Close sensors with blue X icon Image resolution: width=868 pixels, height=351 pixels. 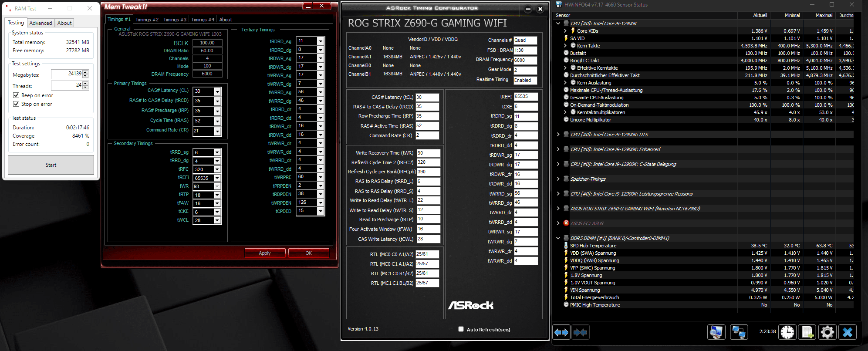[x=847, y=332]
